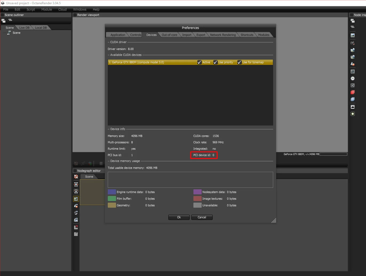Viewport: 366px width, 276px height.
Task: Click the expand-all icon in Scene outliner
Action: click(3, 20)
